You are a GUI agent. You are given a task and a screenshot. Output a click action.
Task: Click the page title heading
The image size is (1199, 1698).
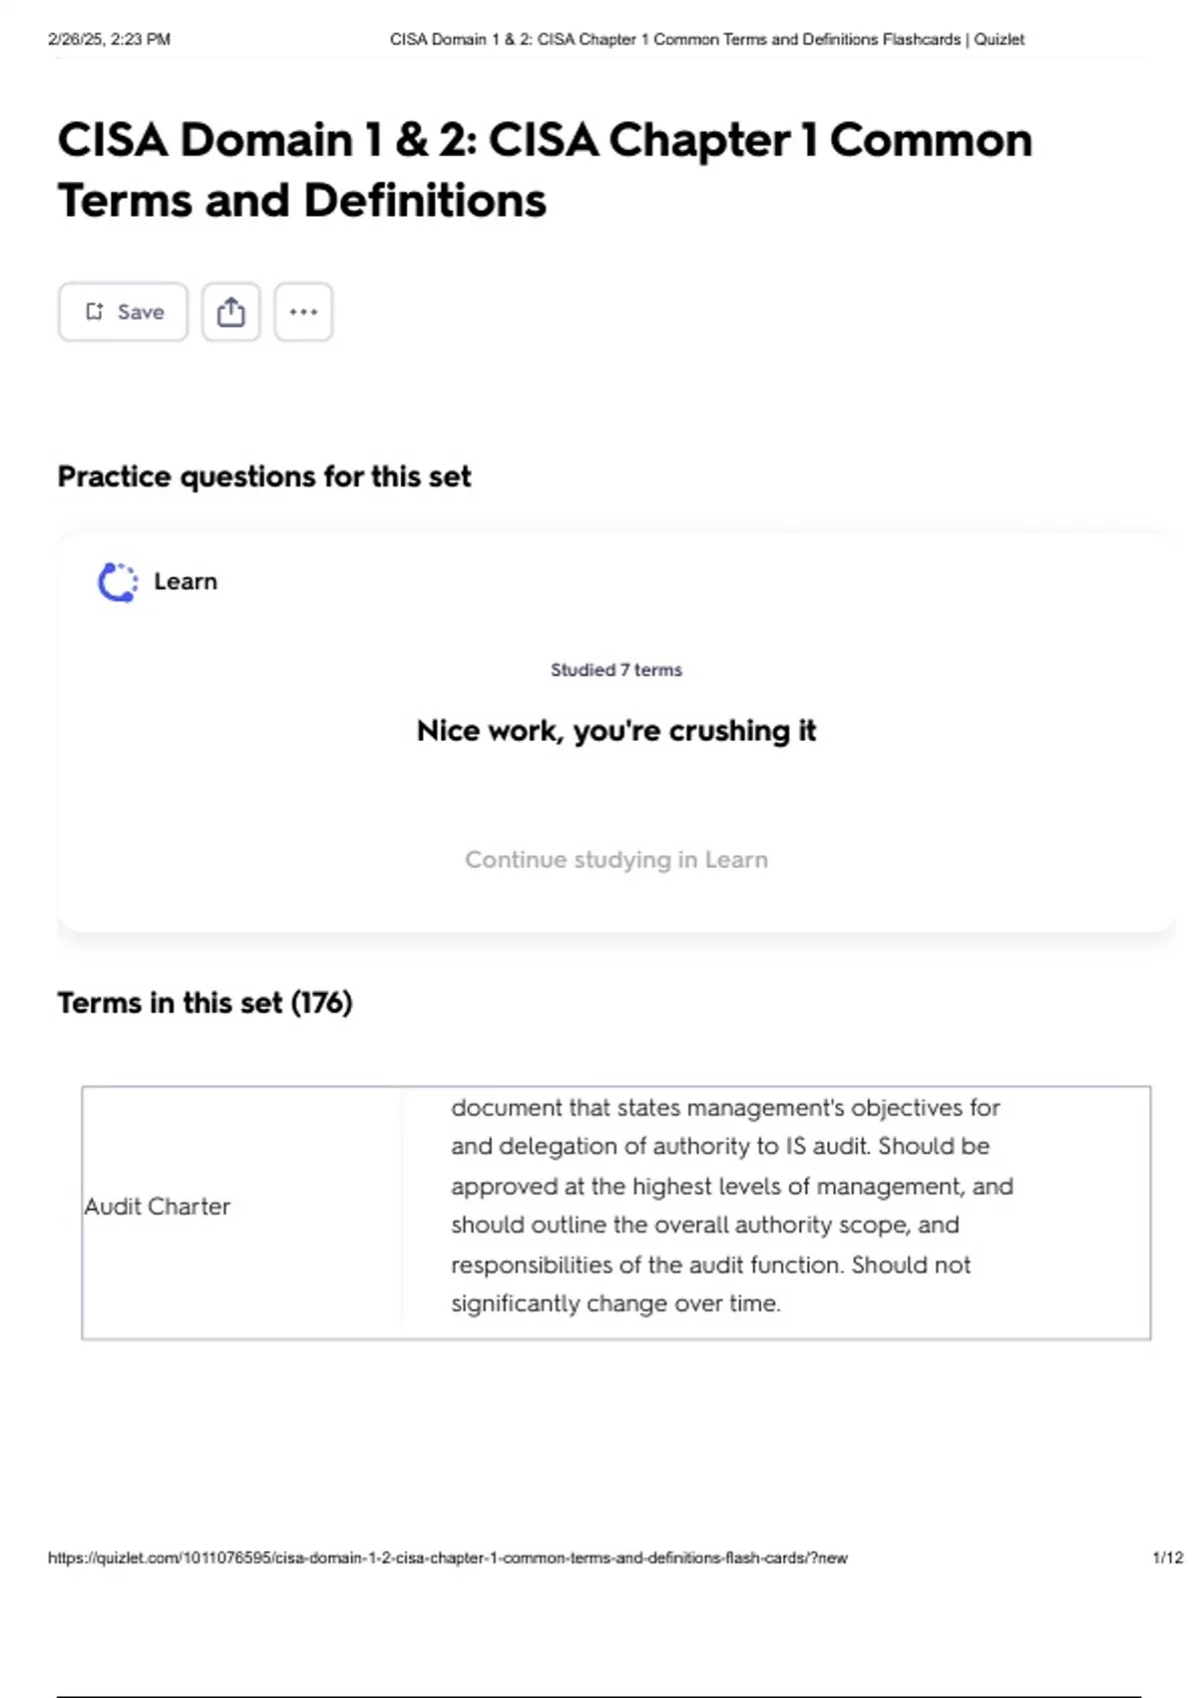tap(545, 170)
